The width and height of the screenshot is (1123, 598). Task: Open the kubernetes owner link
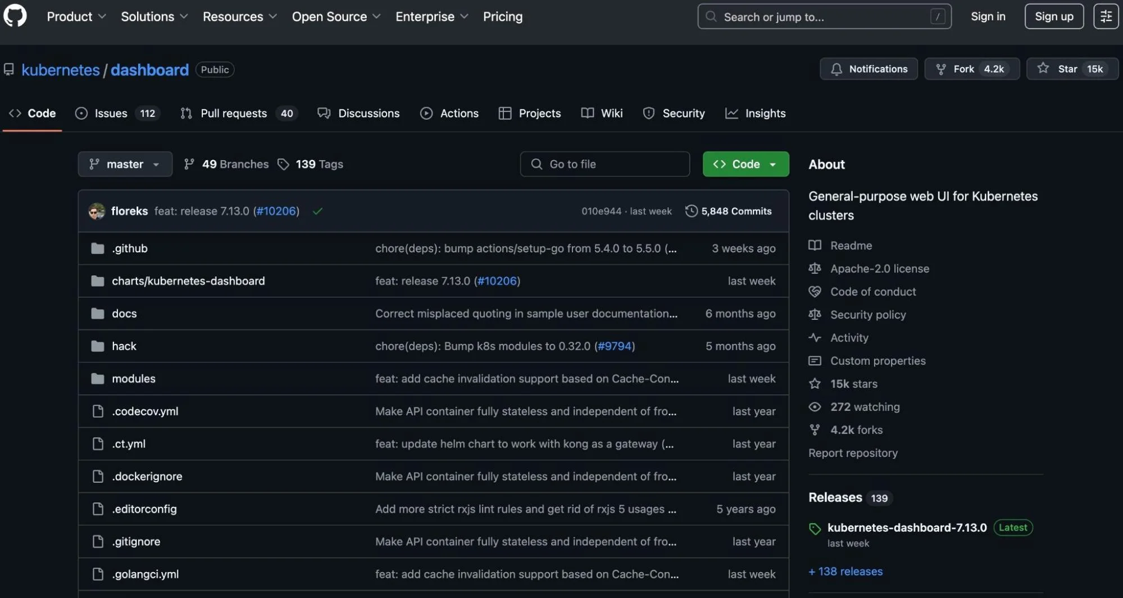tap(61, 70)
